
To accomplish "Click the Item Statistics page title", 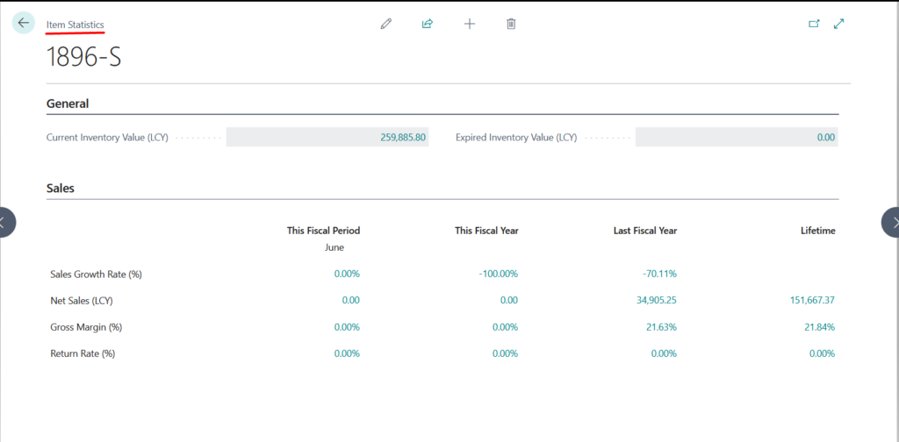I will click(76, 24).
